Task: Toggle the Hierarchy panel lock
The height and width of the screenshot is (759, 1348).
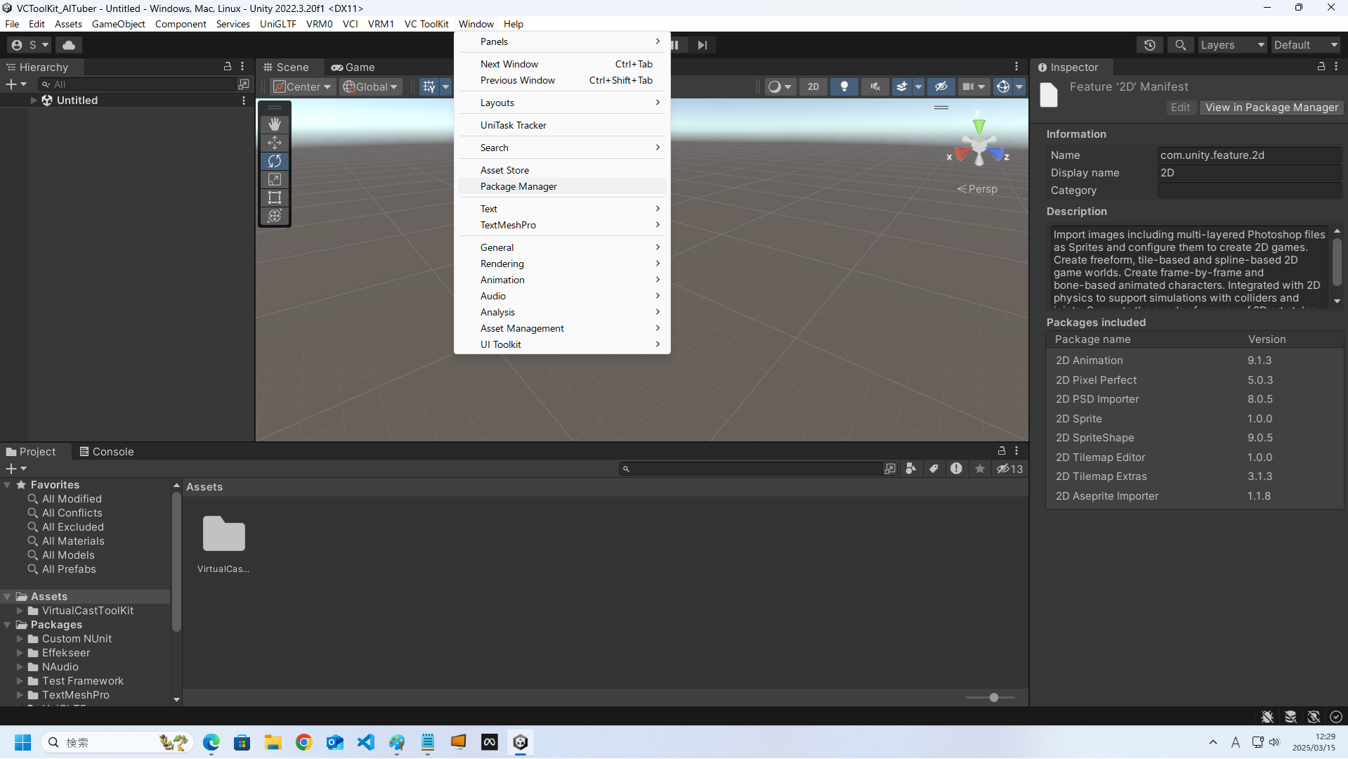Action: point(228,67)
